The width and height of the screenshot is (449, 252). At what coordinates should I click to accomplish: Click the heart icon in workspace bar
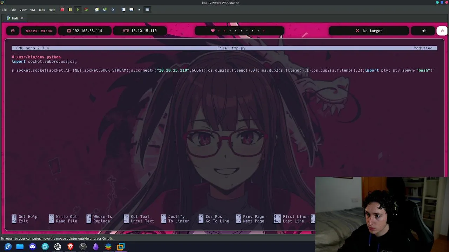pos(213,31)
